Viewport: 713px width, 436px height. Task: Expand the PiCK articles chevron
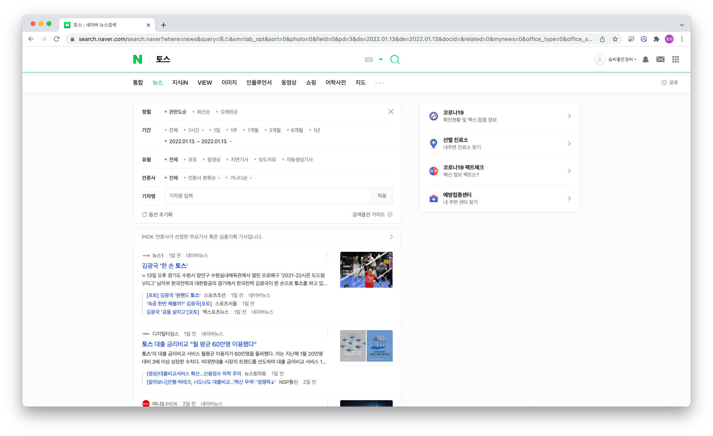391,237
